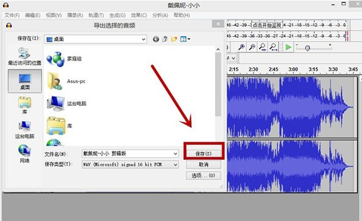The height and width of the screenshot is (221, 362).
Task: Click the back navigation icon in dialog
Action: coord(156,39)
